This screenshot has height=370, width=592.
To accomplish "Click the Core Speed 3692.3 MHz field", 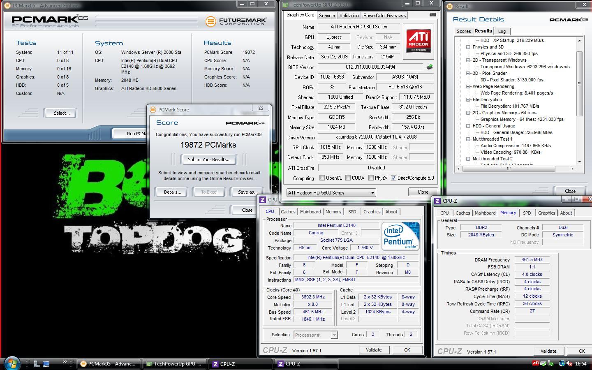I will 313,297.
